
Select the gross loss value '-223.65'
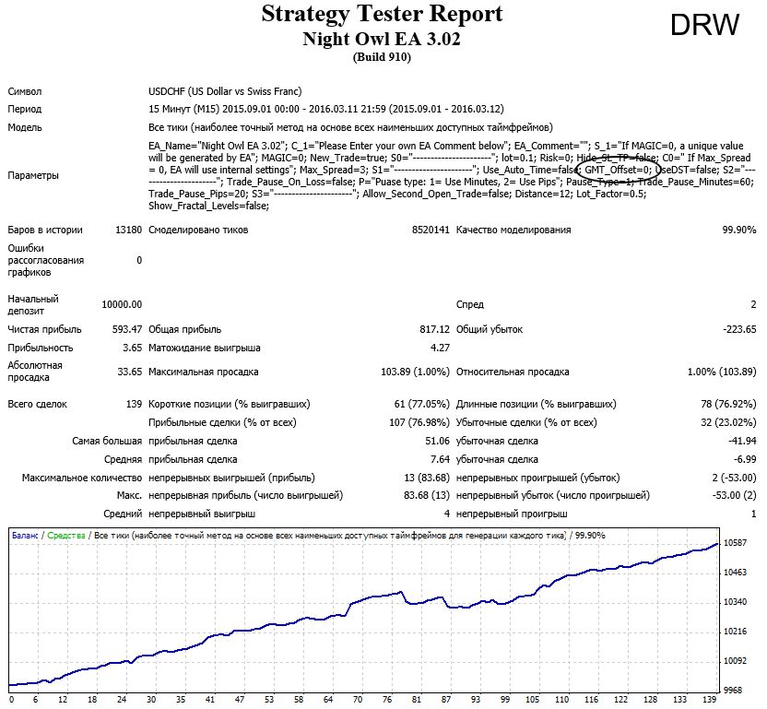739,330
